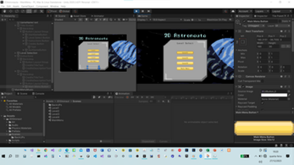Viewport: 294px width, 165px height.
Task: Collapse the Level Selection hierarchy item
Action: click(x=15, y=53)
